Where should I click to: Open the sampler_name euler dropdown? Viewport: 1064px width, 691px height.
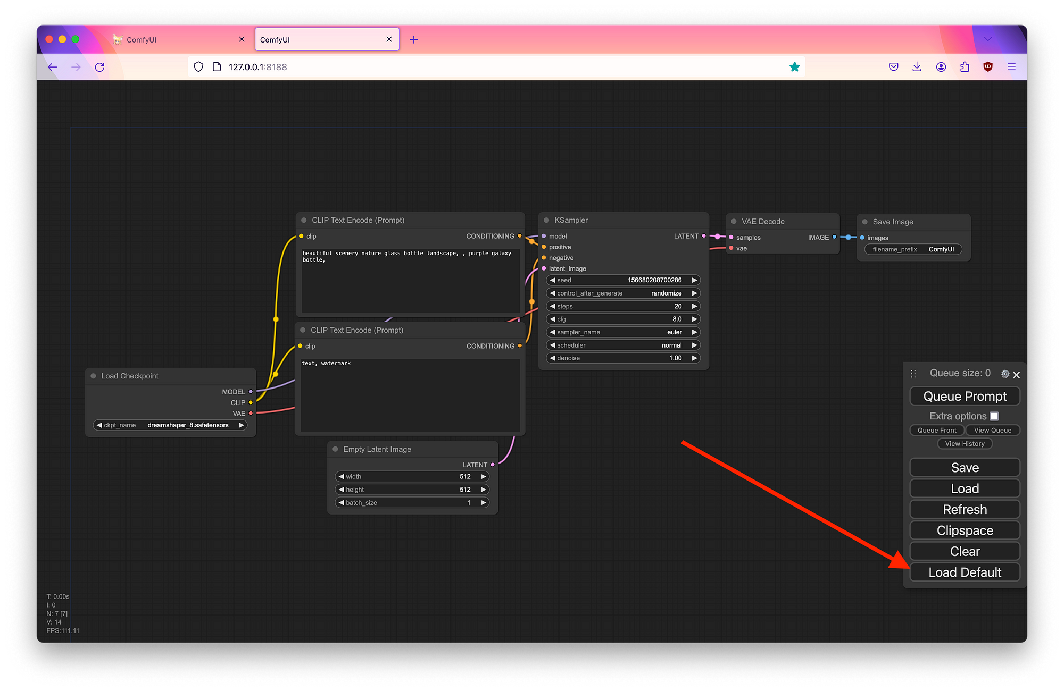click(623, 332)
